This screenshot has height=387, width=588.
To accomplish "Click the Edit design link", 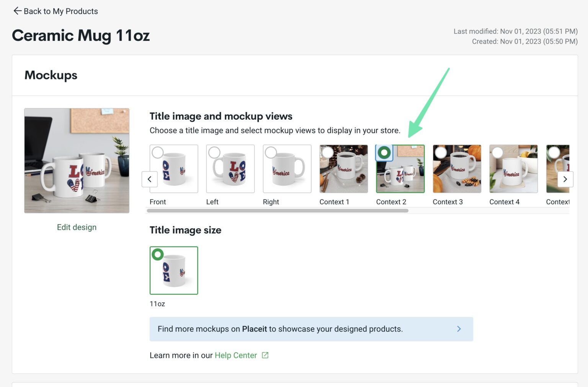I will coord(77,227).
